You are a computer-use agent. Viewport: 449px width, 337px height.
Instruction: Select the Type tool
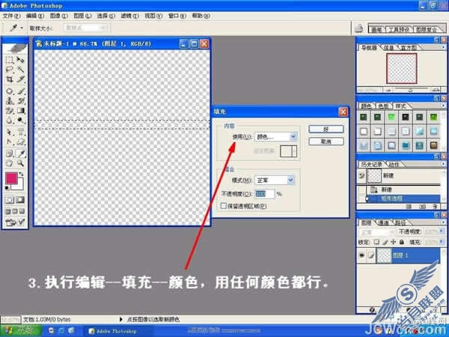coord(21,132)
